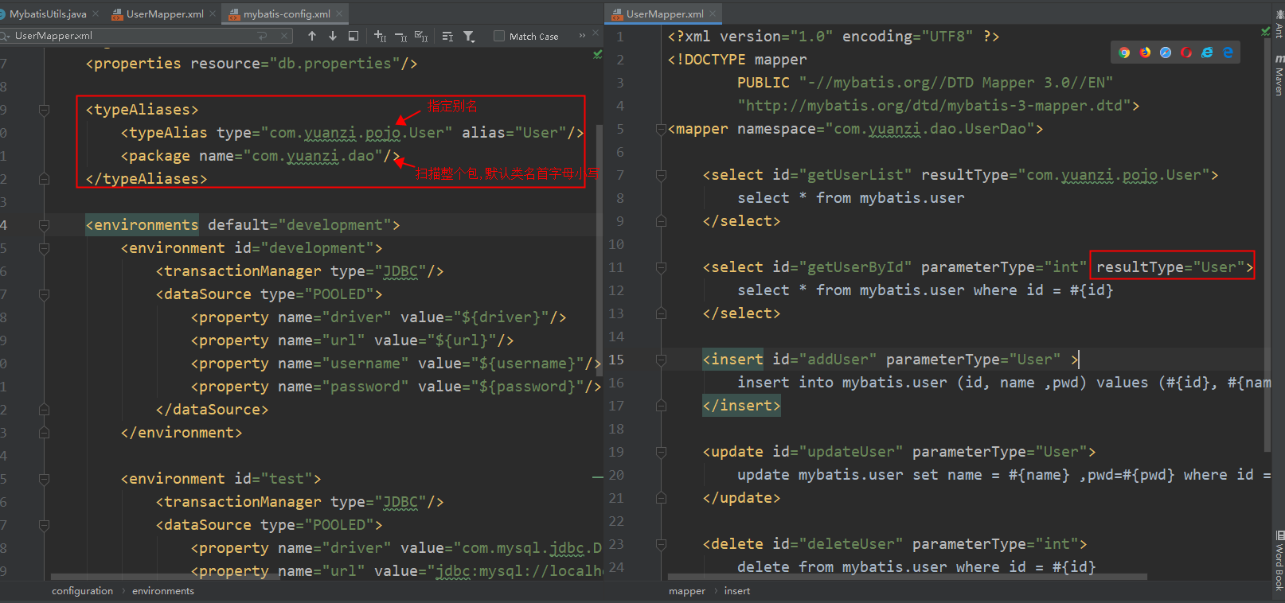Viewport: 1285px width, 603px height.
Task: Click 'configuration' breadcrumb in left editor
Action: point(82,591)
